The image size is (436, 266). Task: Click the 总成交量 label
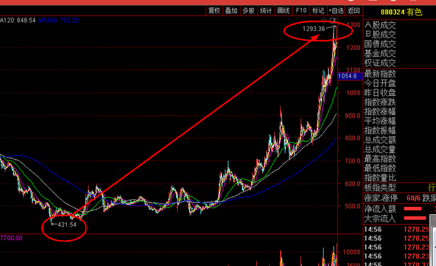click(x=380, y=150)
